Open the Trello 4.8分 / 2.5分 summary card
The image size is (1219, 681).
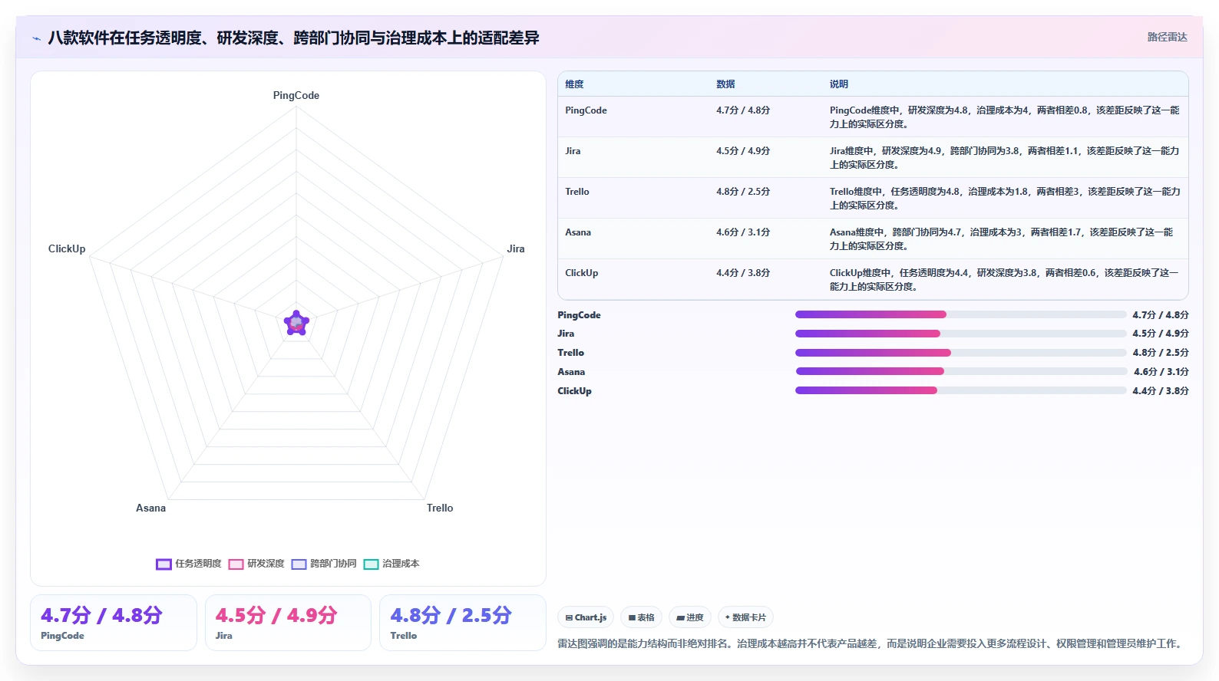(x=463, y=623)
